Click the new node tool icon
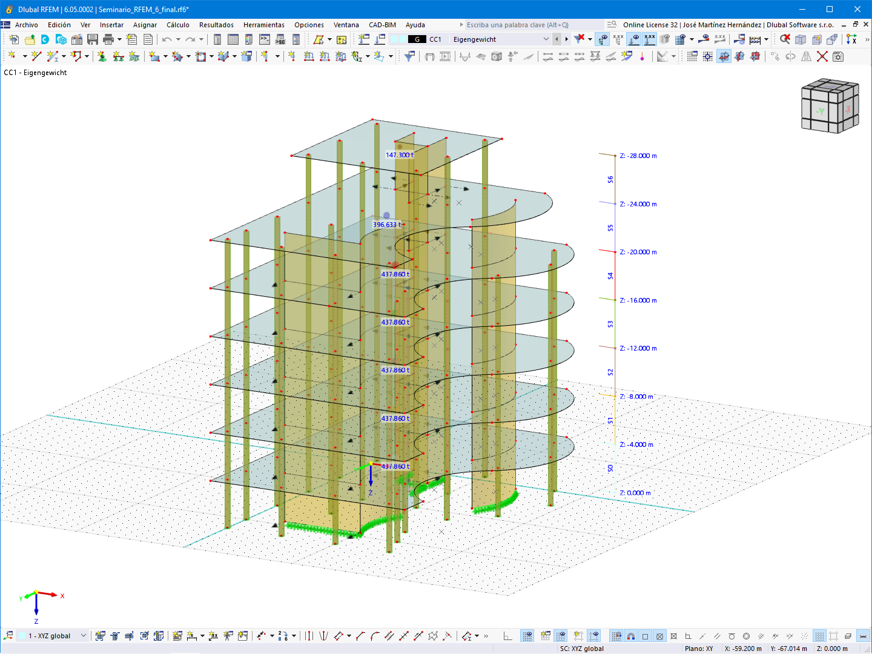 point(12,56)
